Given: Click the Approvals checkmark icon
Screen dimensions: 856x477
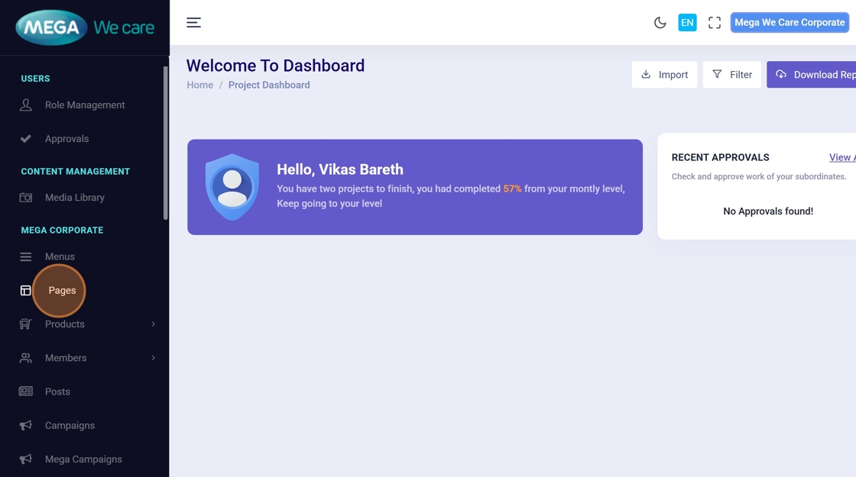Looking at the screenshot, I should pyautogui.click(x=26, y=139).
